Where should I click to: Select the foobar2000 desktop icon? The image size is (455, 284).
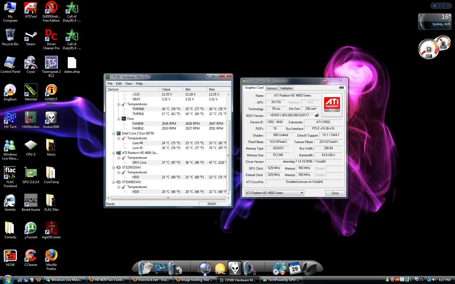(51, 120)
